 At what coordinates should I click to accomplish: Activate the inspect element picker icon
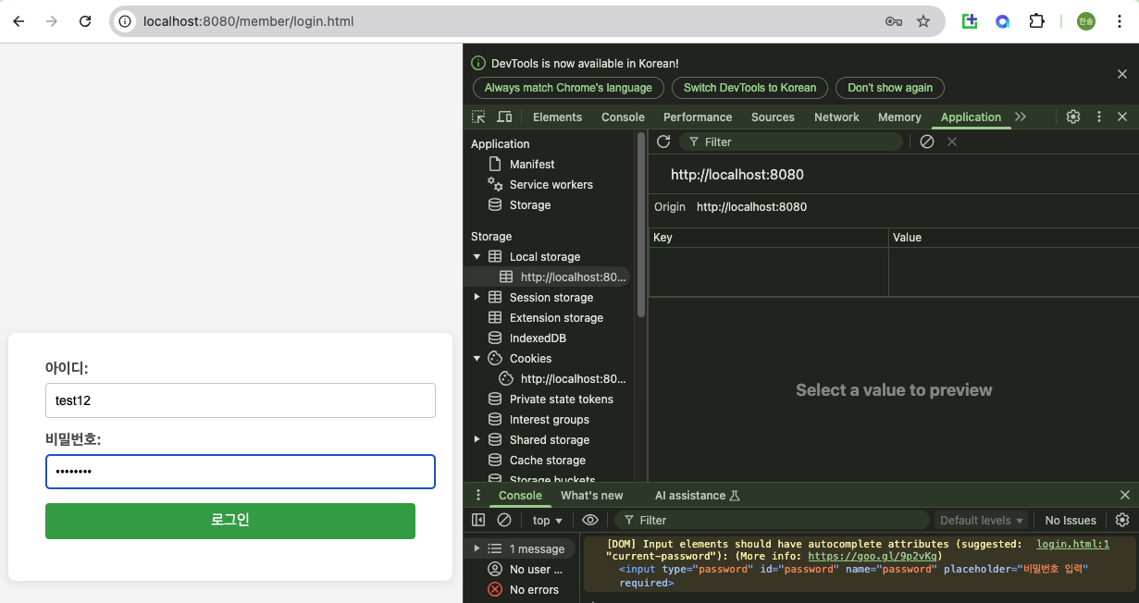pos(478,117)
